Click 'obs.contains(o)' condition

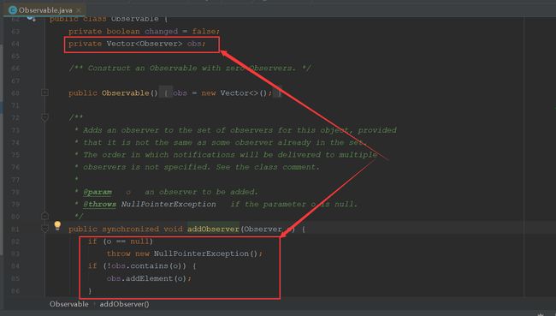tap(146, 266)
